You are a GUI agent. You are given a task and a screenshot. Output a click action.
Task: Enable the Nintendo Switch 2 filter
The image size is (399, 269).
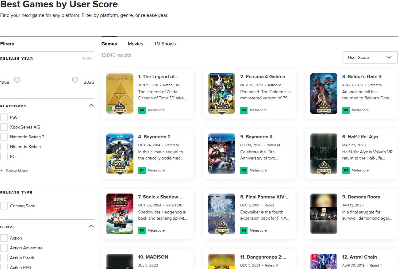click(4, 137)
